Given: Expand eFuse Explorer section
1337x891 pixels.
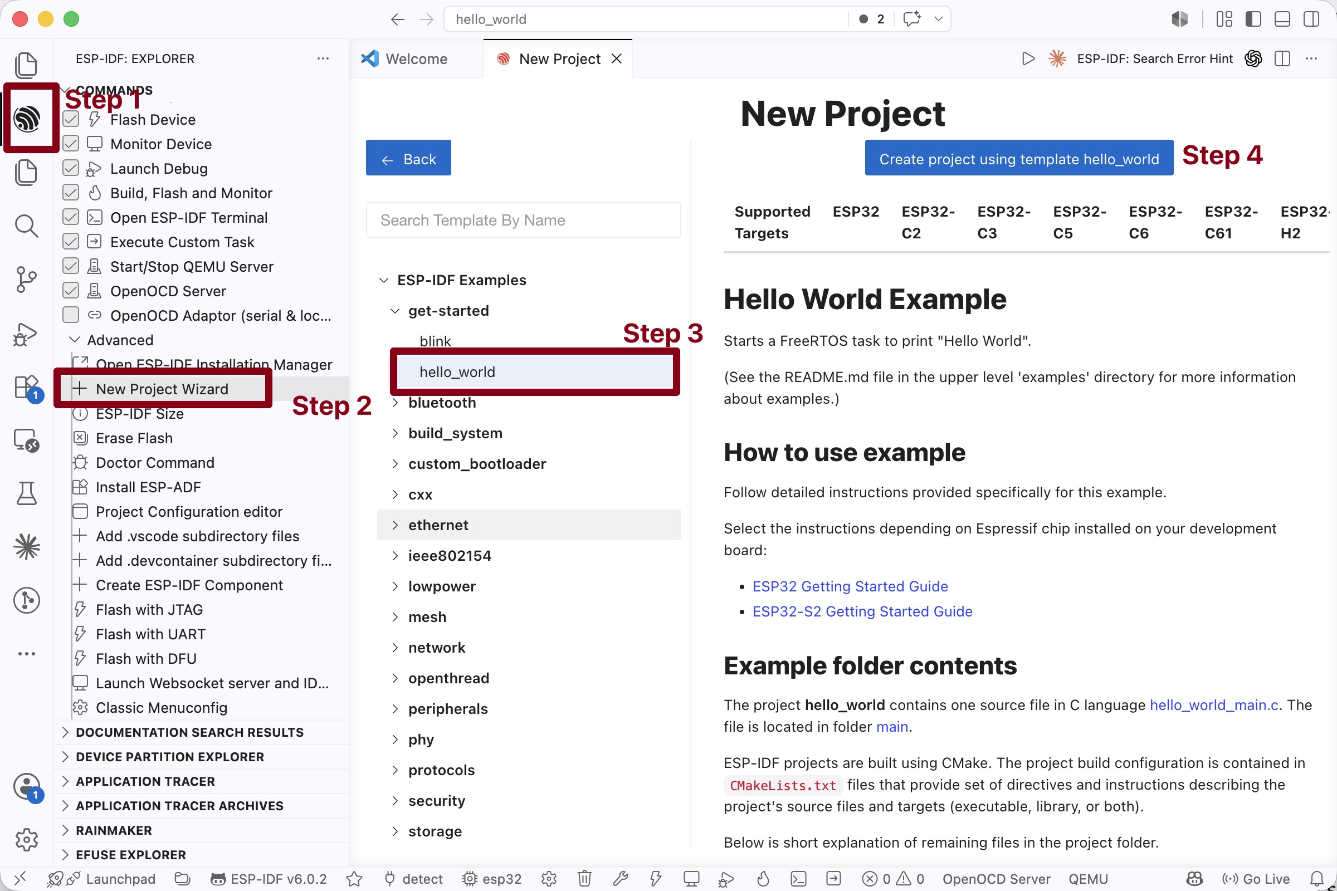Looking at the screenshot, I should tap(201, 855).
